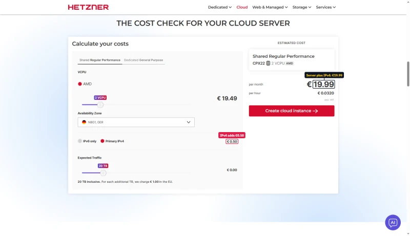
Task: Click the € 19.49 VCPU price
Action: pyautogui.click(x=227, y=98)
